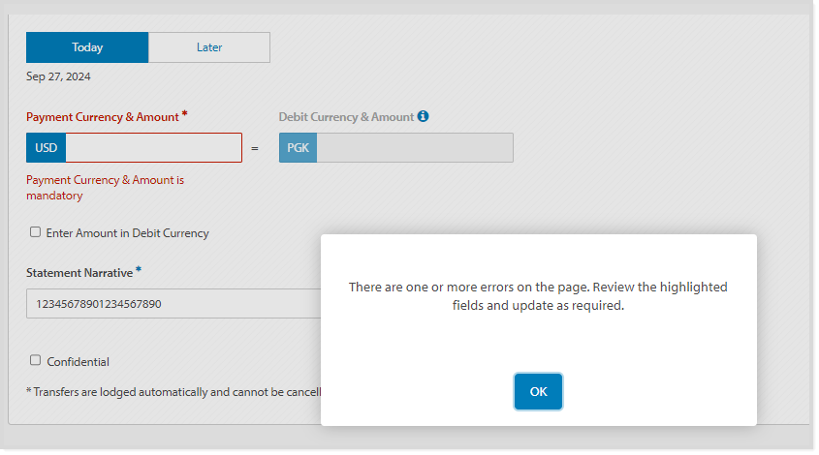Tick the Confidential checkbox
The height and width of the screenshot is (455, 819).
[x=36, y=360]
